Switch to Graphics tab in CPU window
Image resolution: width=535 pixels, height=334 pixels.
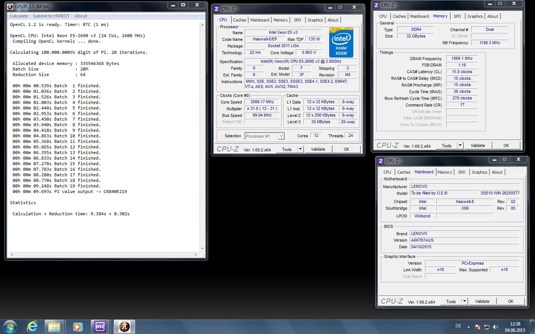click(315, 20)
